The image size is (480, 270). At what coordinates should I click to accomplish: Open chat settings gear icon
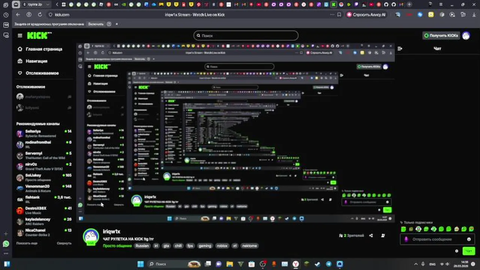pyautogui.click(x=457, y=251)
